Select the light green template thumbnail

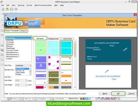(41, 48)
